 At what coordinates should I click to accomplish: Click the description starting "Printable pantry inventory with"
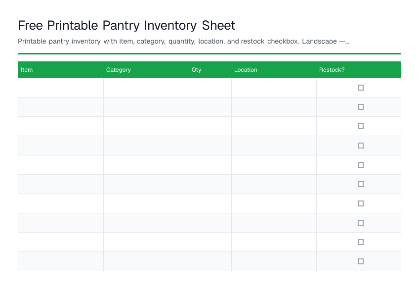point(183,41)
